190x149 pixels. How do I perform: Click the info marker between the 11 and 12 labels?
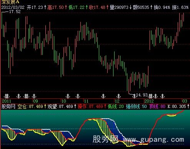(103, 96)
